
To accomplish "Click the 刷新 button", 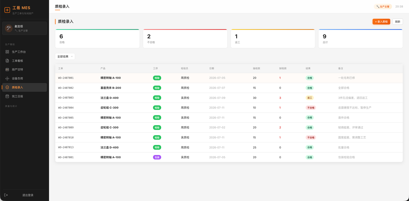I will 397,22.
